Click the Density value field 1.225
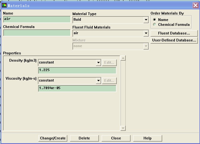Image resolution: width=200 pixels, height=144 pixels. coord(77,71)
